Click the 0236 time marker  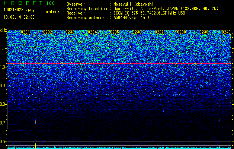pyautogui.click(x=137, y=32)
